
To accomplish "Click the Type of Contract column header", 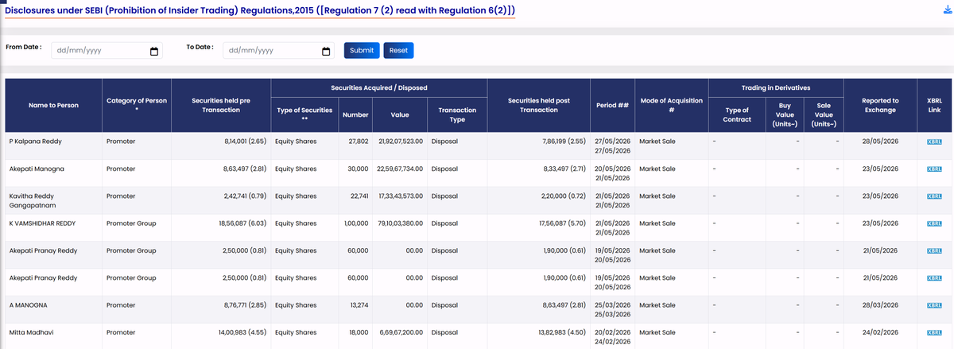I will tap(736, 114).
